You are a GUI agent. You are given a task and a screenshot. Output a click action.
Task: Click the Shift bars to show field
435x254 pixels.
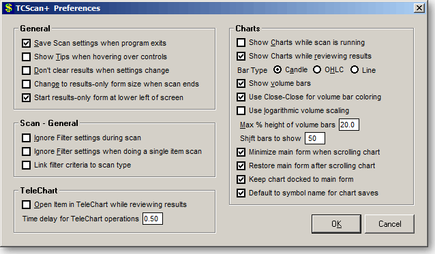click(x=315, y=138)
